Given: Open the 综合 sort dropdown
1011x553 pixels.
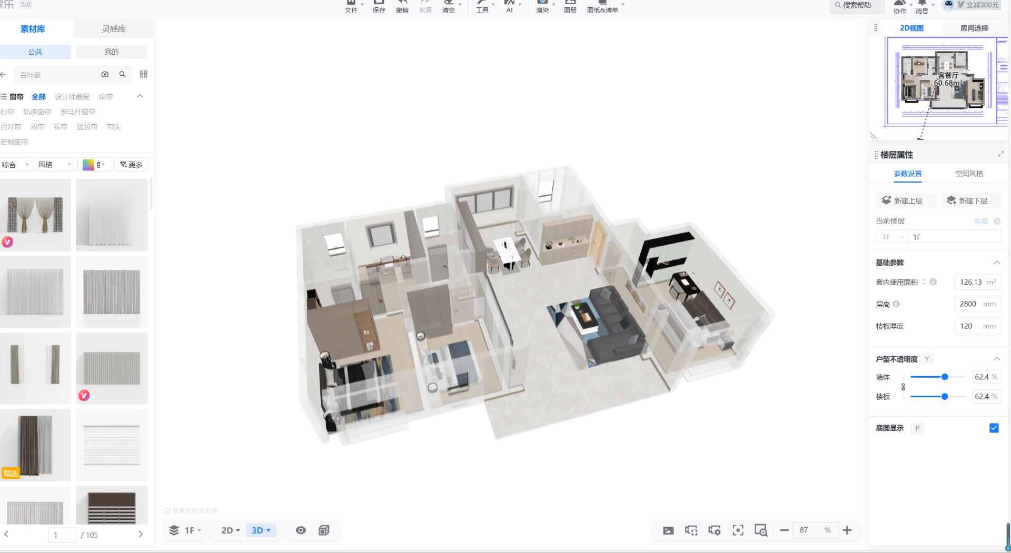Looking at the screenshot, I should [x=16, y=165].
